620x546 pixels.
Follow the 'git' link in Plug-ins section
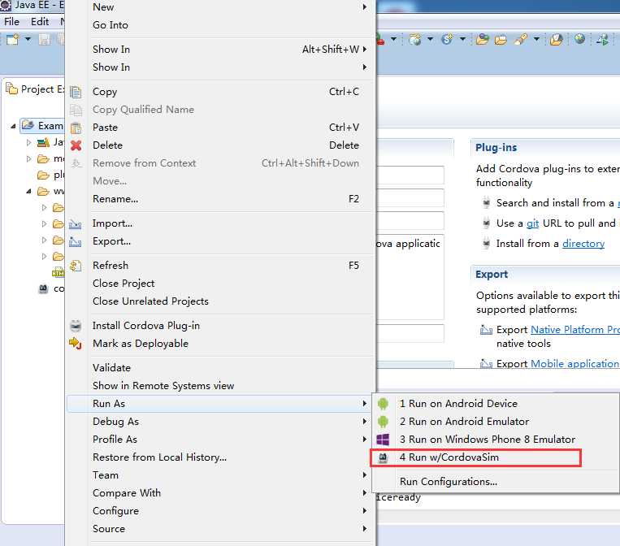coord(532,223)
